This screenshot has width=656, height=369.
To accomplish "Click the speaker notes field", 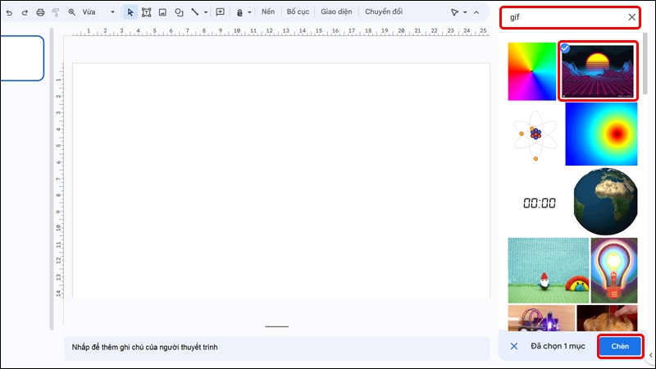I will point(276,348).
